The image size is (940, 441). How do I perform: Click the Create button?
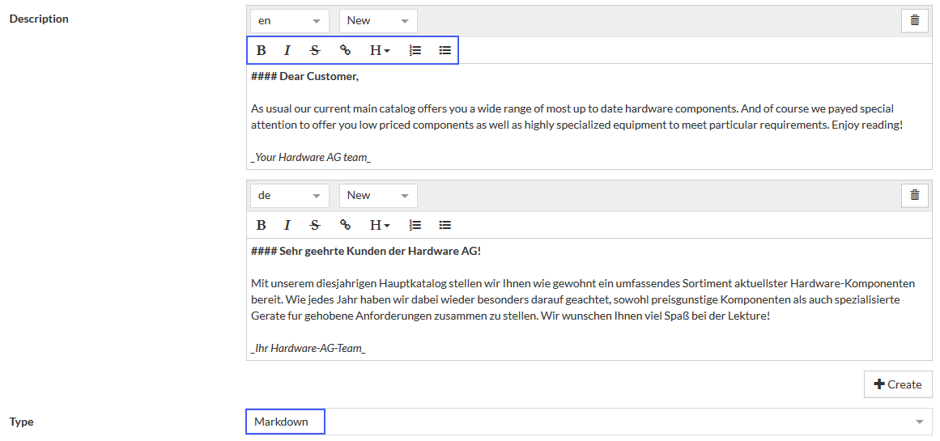click(x=898, y=384)
